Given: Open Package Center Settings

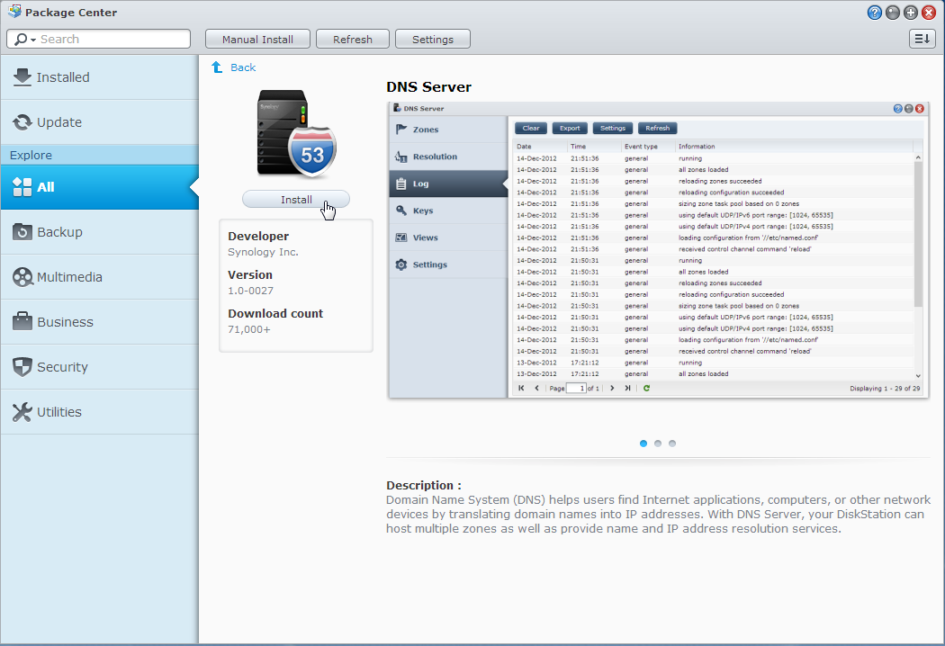Looking at the screenshot, I should [x=433, y=40].
